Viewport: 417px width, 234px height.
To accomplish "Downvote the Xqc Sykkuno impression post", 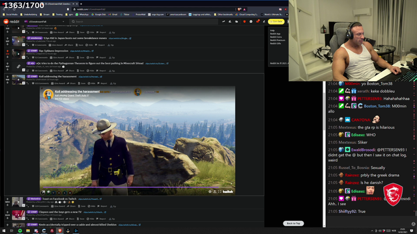I will click(x=7, y=57).
